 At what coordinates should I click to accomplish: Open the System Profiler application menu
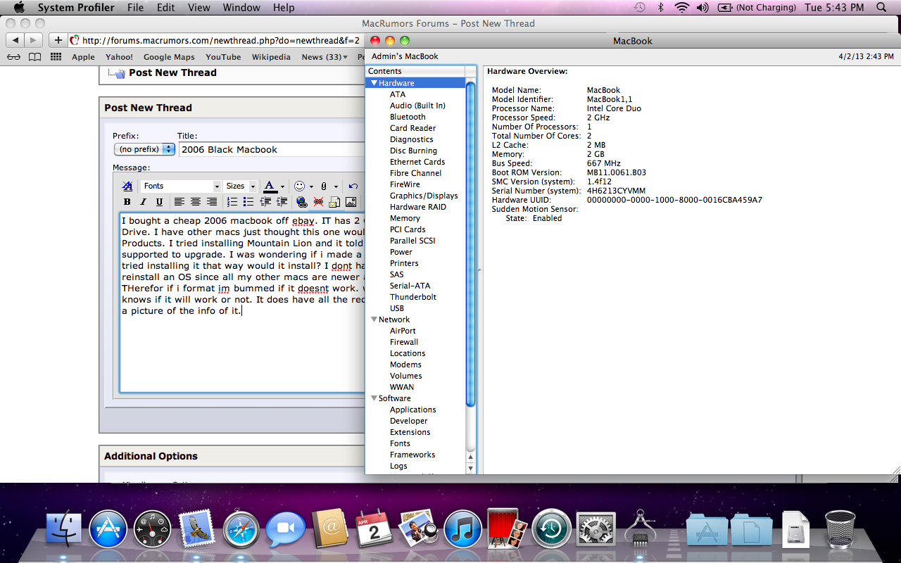76,8
